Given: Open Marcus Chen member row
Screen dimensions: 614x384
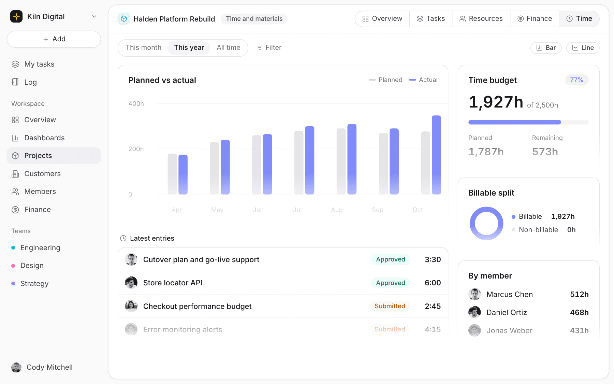Looking at the screenshot, I should (528, 294).
